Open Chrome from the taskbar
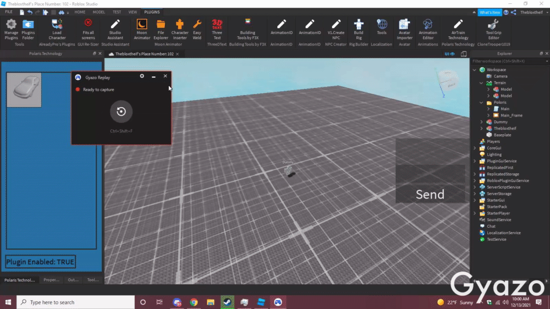 coord(194,302)
